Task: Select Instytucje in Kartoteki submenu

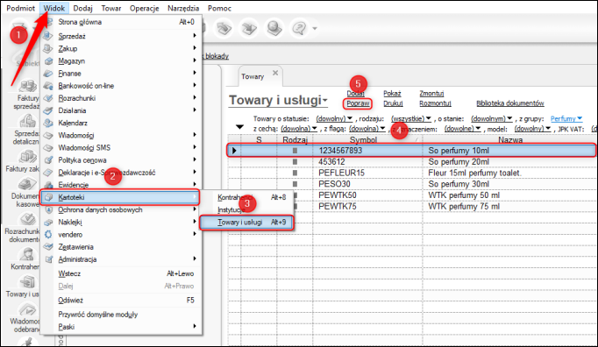Action: coord(246,209)
